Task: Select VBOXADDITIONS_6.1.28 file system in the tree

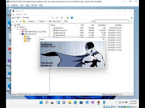Action: 35,32
